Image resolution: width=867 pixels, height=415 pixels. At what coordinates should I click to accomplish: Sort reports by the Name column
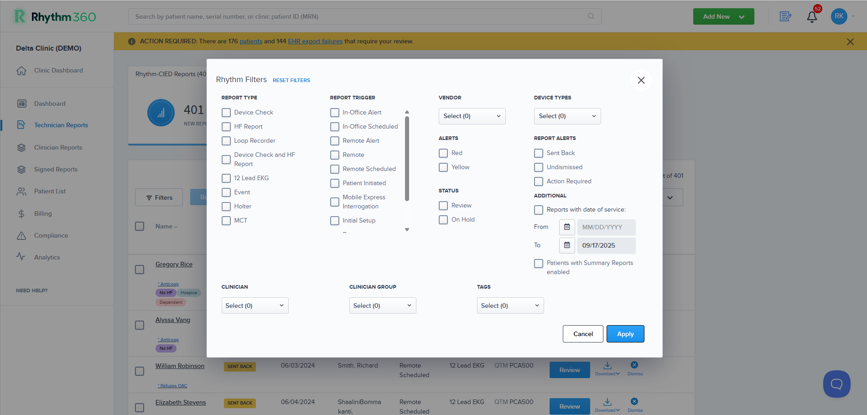tap(166, 226)
